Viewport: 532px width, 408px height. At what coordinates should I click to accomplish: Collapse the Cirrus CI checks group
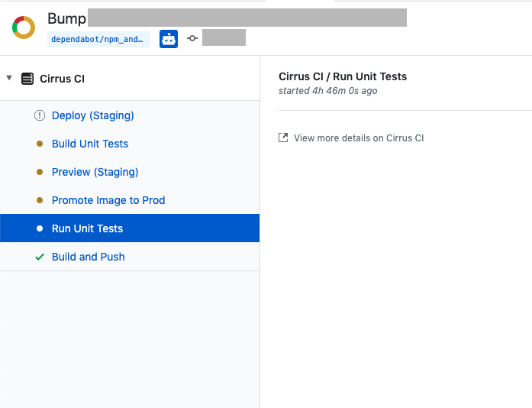pyautogui.click(x=9, y=78)
